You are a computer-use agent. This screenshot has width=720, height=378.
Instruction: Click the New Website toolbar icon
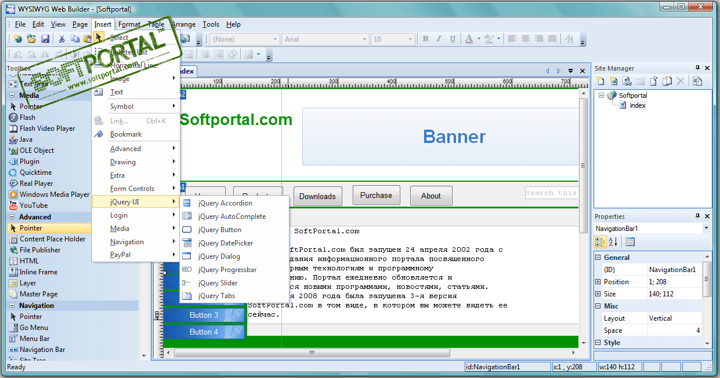[18, 39]
